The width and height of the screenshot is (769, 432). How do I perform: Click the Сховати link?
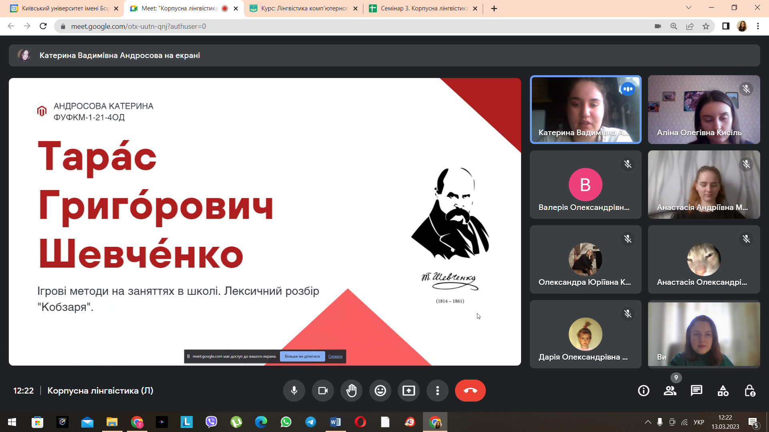click(335, 356)
